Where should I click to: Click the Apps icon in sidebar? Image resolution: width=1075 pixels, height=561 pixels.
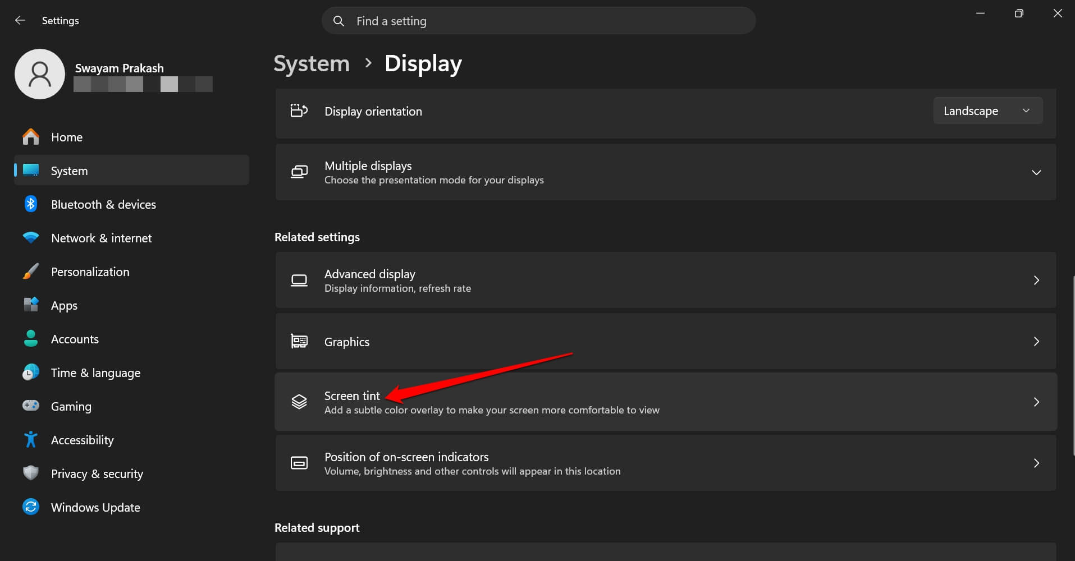[31, 305]
